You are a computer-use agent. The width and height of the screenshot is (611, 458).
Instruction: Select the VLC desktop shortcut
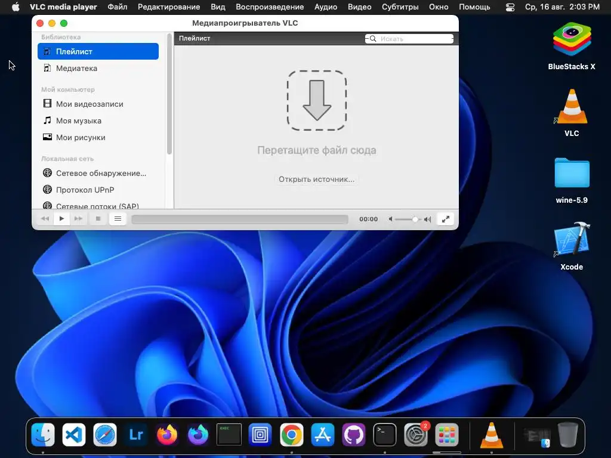tap(572, 113)
